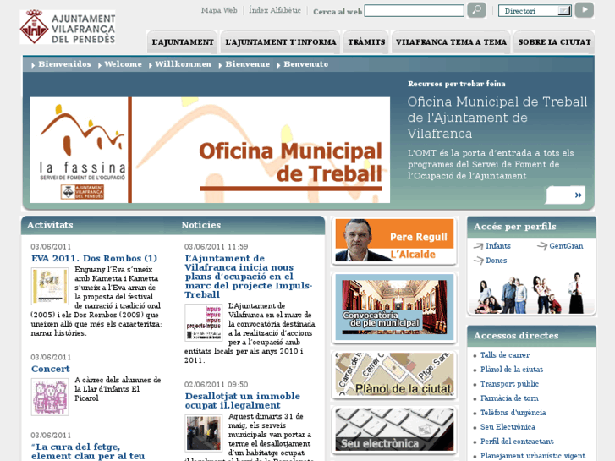The image size is (615, 461).
Task: Open the L'AJUNTAMENT T'INFORMA tab
Action: click(281, 42)
